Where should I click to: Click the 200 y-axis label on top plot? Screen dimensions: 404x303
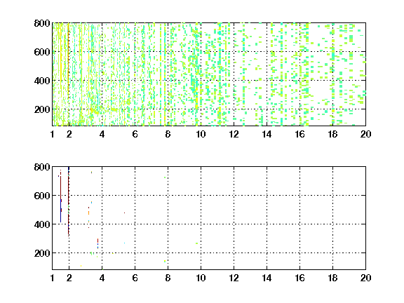[x=42, y=109]
